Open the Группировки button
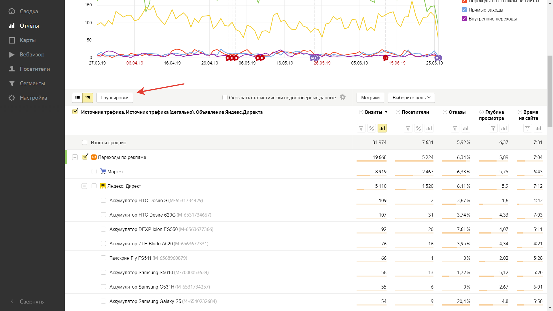 coord(115,98)
